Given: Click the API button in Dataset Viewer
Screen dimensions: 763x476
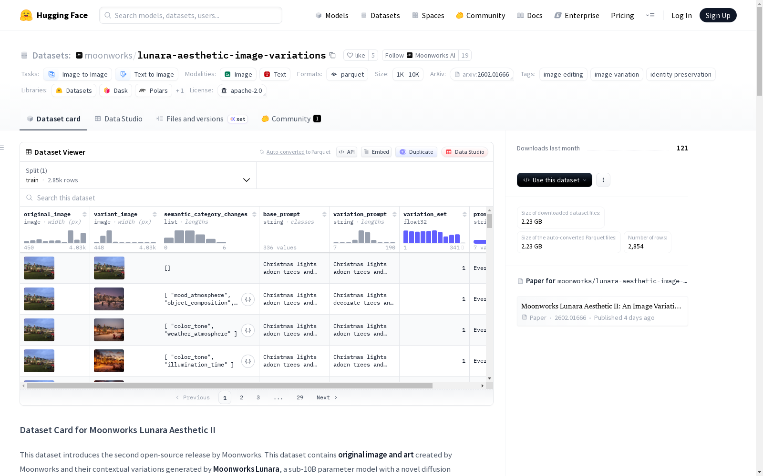Looking at the screenshot, I should 347,152.
